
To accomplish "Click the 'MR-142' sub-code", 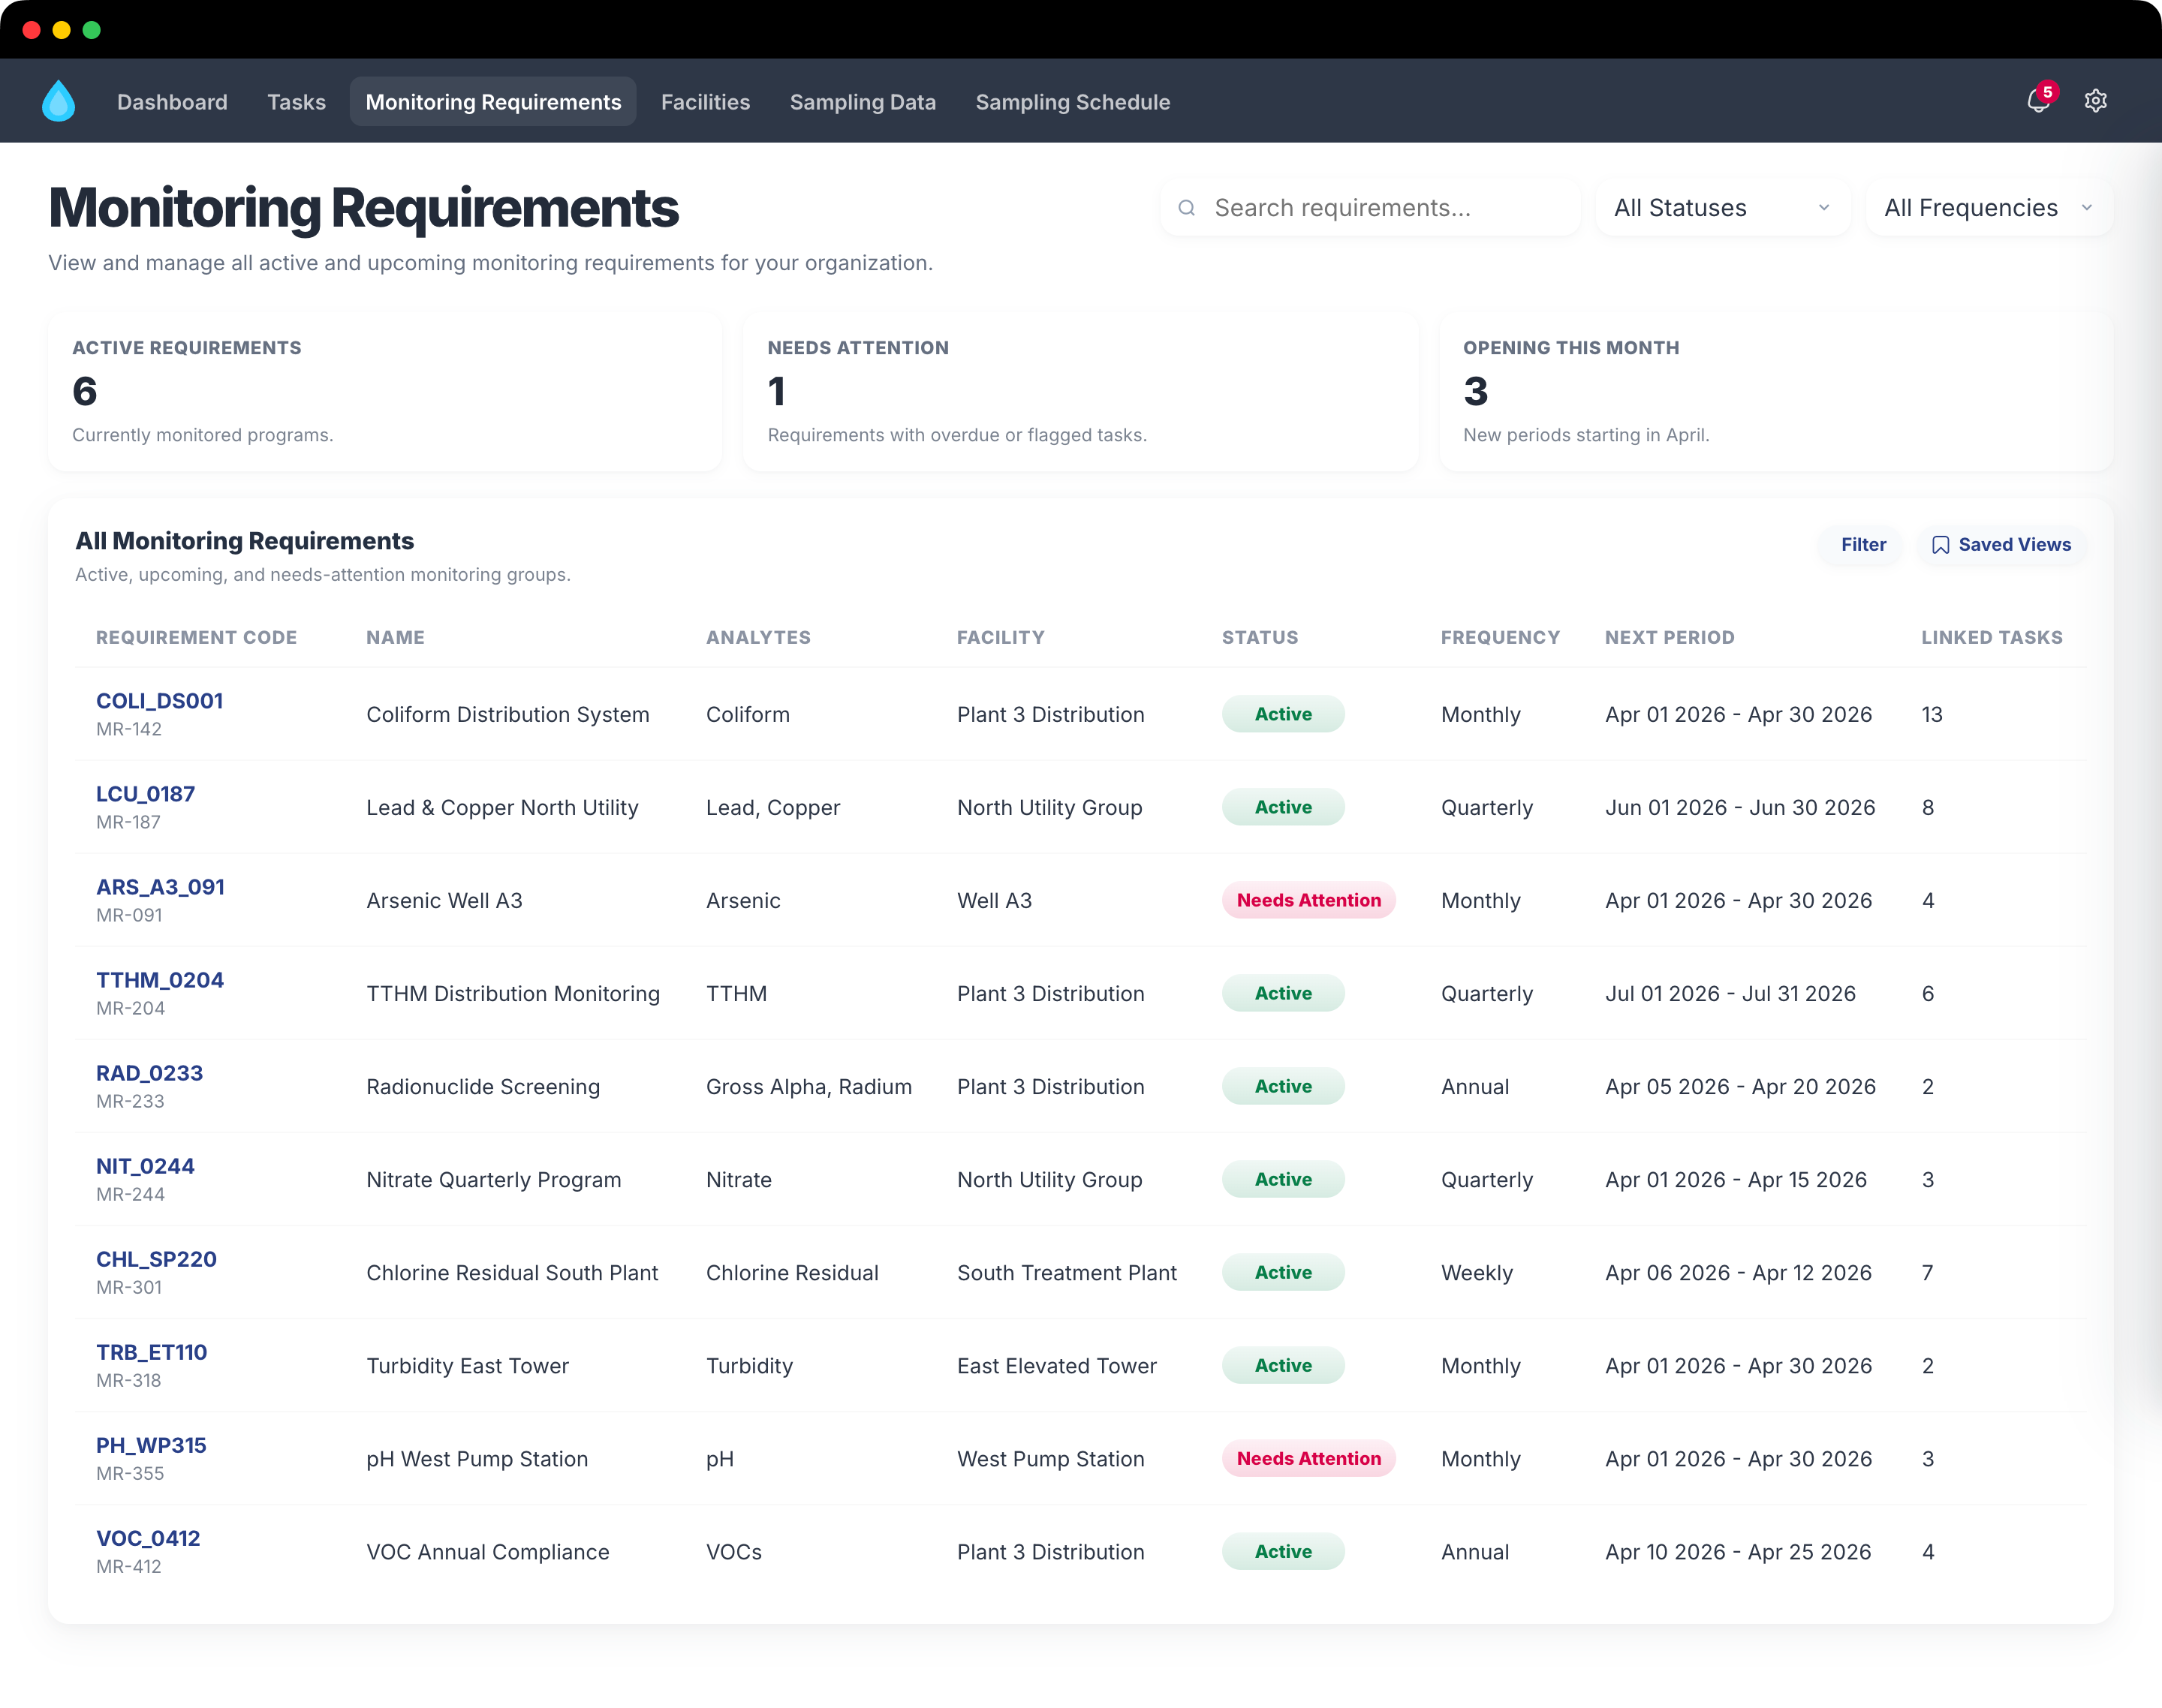I will [129, 729].
